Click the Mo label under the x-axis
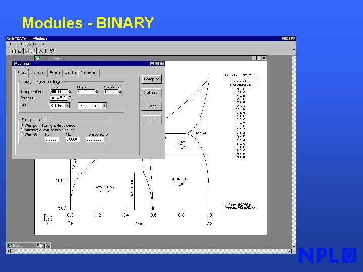This screenshot has width=363, height=272. pyautogui.click(x=209, y=223)
